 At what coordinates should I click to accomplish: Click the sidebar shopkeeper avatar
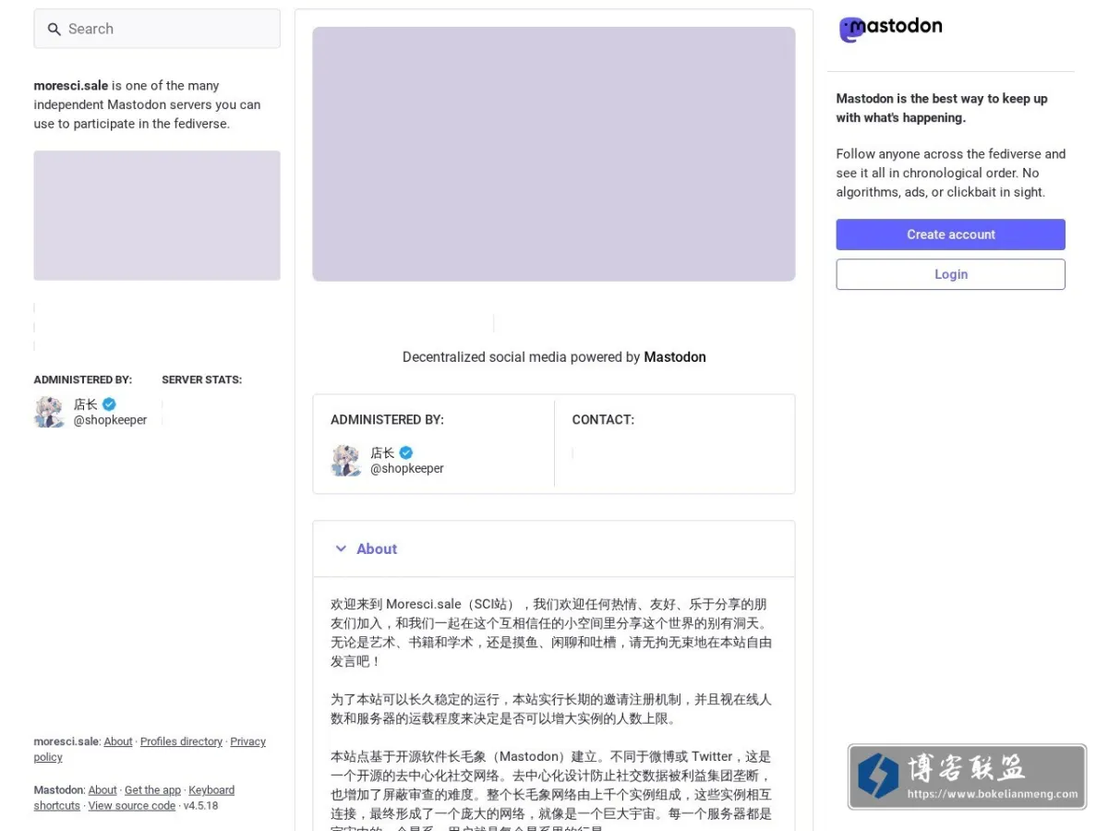(x=49, y=412)
